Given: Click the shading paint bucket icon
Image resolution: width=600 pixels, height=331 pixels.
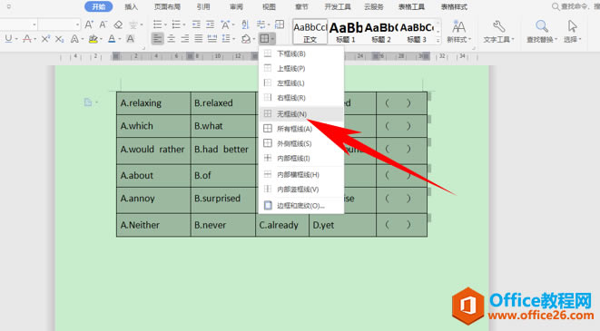Looking at the screenshot, I should (x=246, y=39).
